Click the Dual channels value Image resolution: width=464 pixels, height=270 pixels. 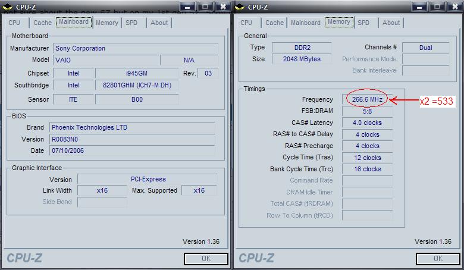coord(426,48)
